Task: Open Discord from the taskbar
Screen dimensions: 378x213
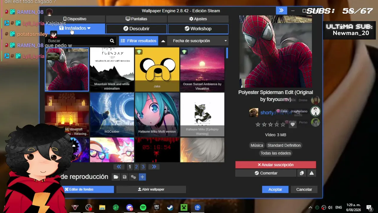Action: pyautogui.click(x=129, y=208)
